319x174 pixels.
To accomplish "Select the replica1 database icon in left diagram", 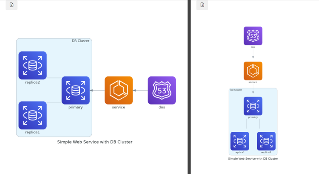I will click(33, 115).
